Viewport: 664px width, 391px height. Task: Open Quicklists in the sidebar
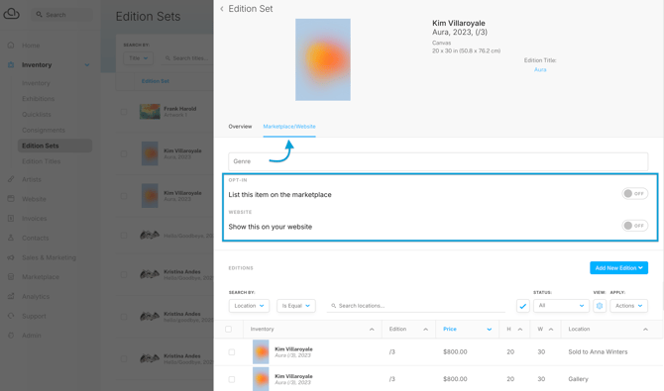point(37,114)
